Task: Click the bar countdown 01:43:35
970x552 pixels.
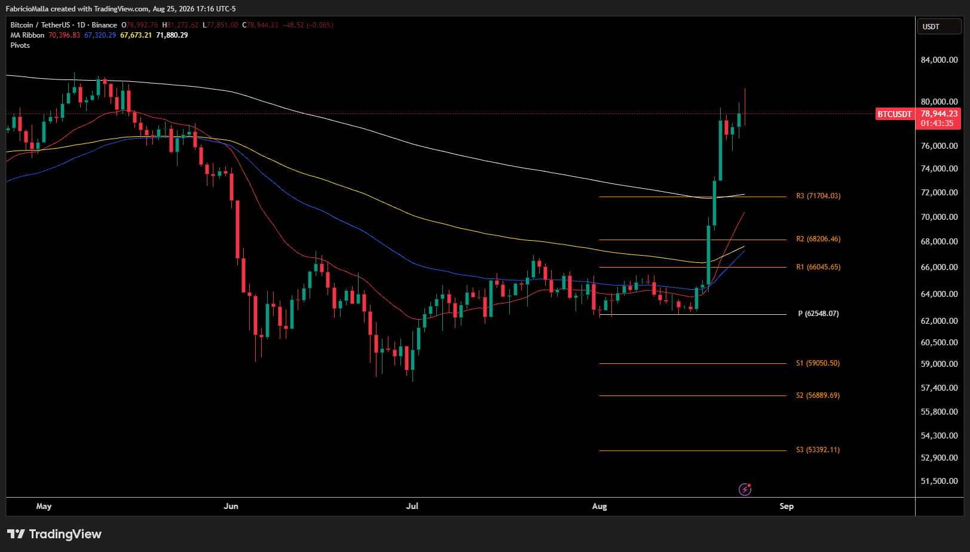Action: point(937,124)
